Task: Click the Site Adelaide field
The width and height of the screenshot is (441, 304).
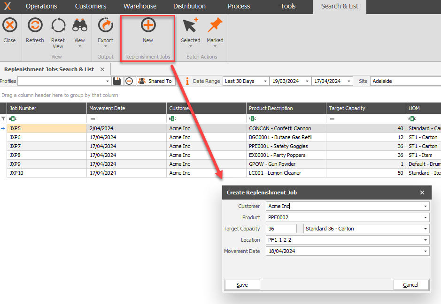Action: tap(406, 81)
